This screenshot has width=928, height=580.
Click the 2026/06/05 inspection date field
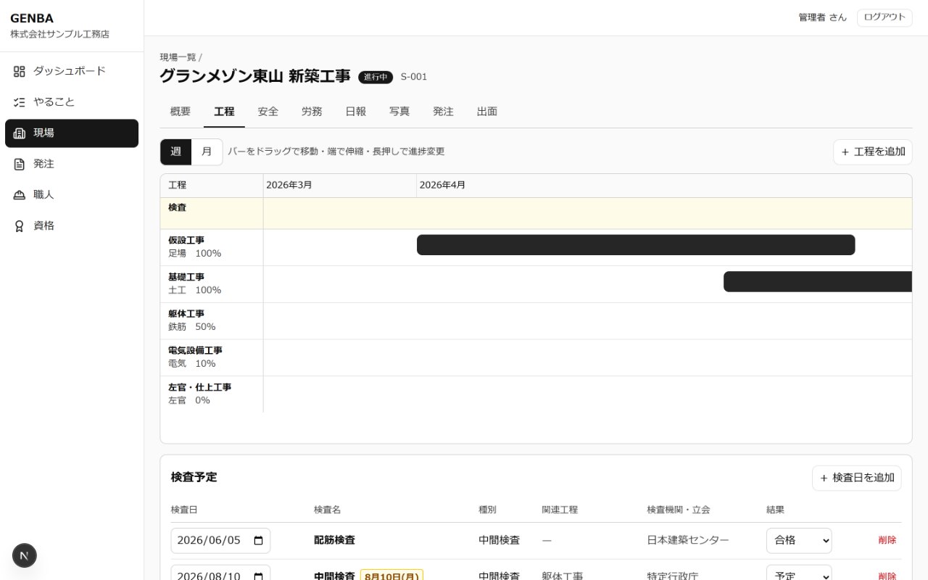tap(220, 540)
